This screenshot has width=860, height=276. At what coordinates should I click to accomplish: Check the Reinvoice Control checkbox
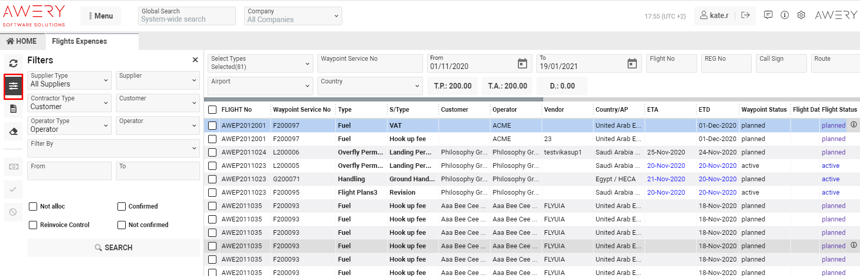[x=33, y=225]
